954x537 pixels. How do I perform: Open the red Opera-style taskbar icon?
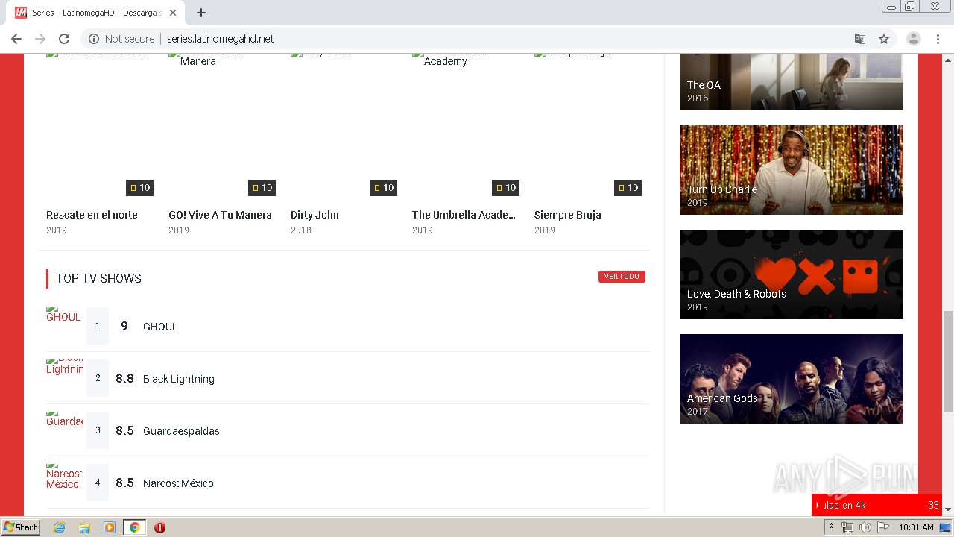point(159,527)
